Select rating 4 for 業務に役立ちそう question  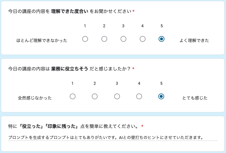pyautogui.click(x=139, y=96)
